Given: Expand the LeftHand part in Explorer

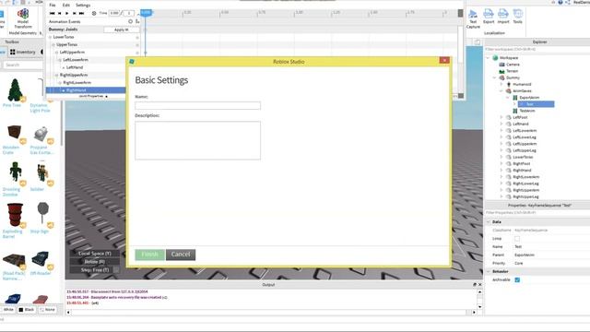Looking at the screenshot, I should click(501, 124).
